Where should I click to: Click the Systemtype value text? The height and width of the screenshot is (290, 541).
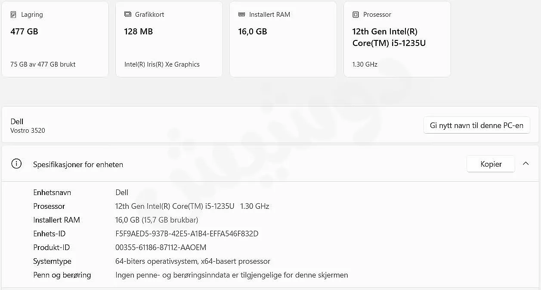(x=193, y=261)
